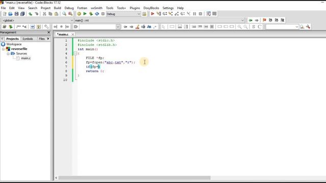Close the main.c editor tab

click(73, 34)
